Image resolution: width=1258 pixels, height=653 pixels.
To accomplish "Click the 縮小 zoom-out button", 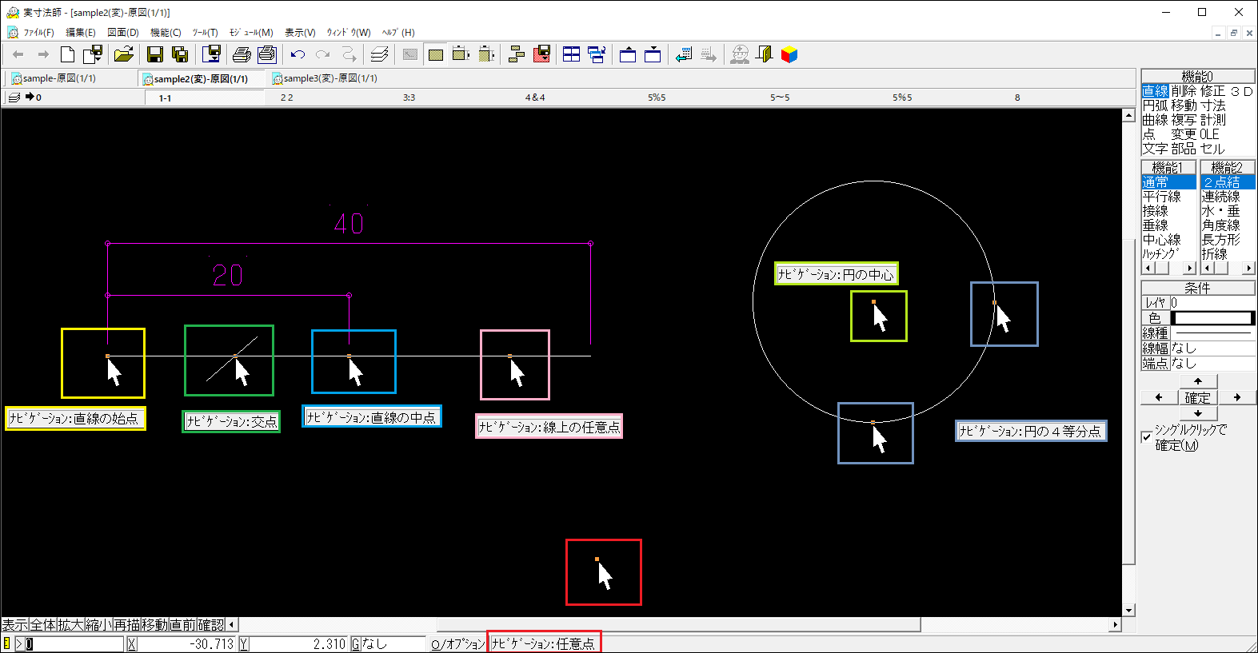I will [98, 624].
